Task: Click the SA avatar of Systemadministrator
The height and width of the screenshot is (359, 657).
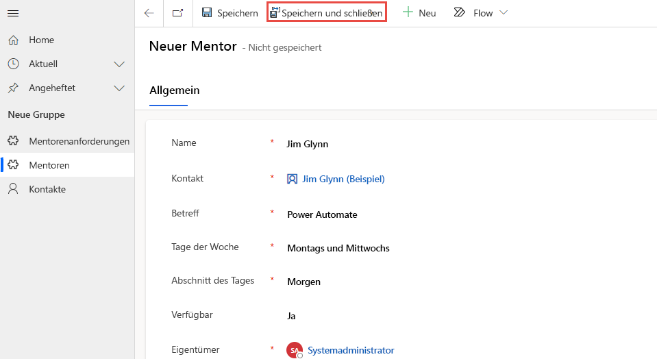Action: tap(295, 350)
